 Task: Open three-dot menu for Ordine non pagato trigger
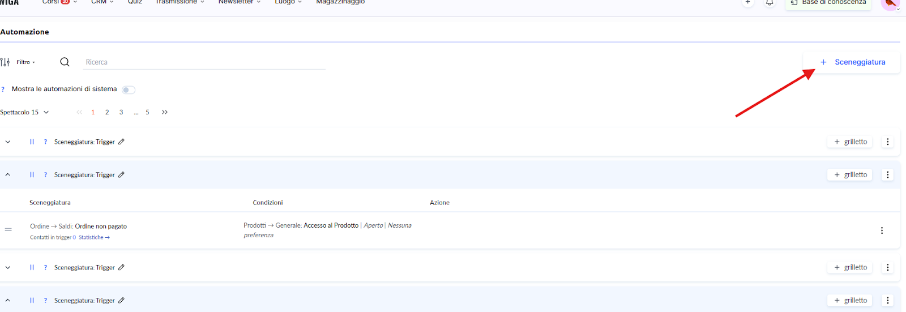coord(882,230)
